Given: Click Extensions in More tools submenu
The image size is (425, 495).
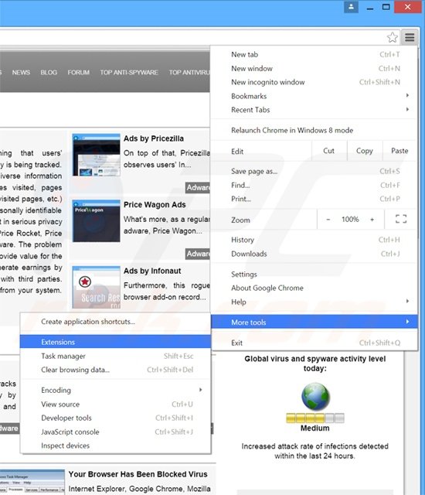Looking at the screenshot, I should click(115, 342).
